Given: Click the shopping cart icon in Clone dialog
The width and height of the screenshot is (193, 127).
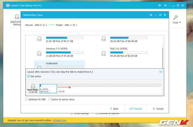Looking at the screenshot, I should coord(151,15).
